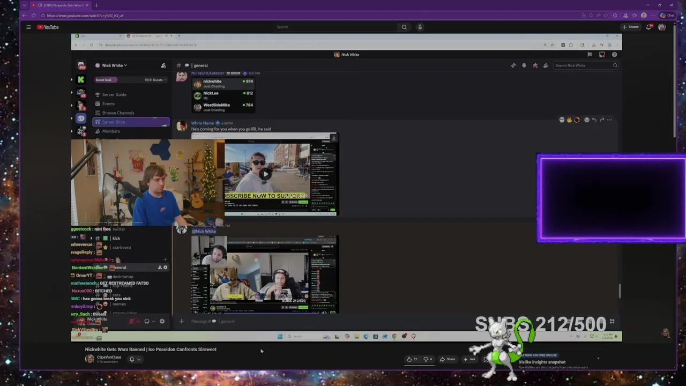Click the YouTube search magnifier button

point(404,27)
